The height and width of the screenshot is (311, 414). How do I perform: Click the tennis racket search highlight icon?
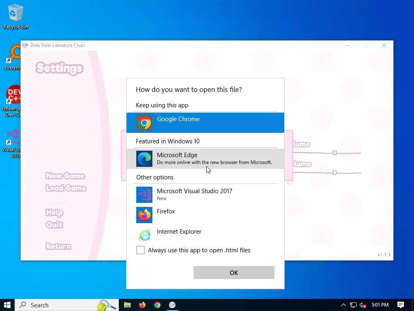click(107, 305)
